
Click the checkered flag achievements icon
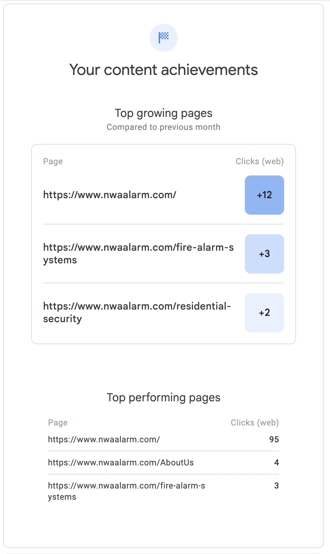click(x=164, y=38)
